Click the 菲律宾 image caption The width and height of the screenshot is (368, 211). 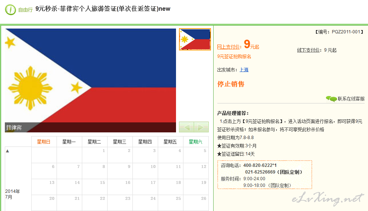(14, 128)
